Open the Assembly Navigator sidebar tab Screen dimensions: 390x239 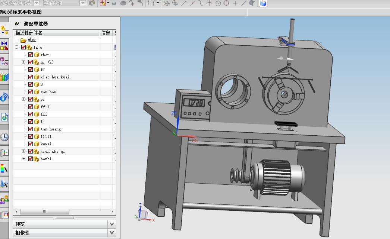pos(4,29)
